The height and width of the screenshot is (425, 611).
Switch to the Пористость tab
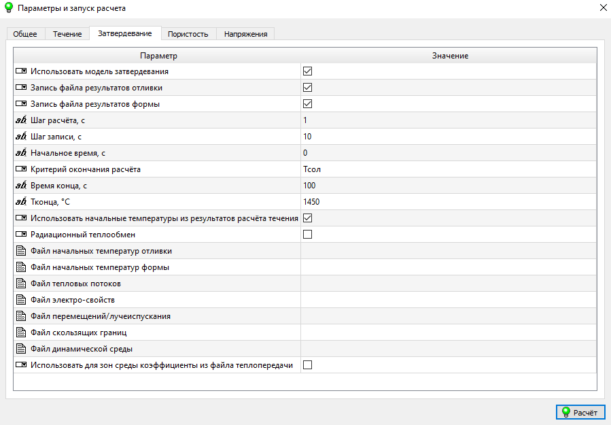coord(188,34)
